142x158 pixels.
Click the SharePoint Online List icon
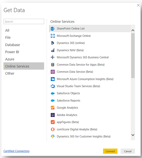pos(53,29)
